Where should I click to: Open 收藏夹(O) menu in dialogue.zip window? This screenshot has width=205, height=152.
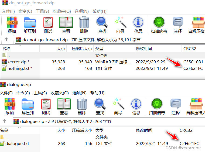pyautogui.click(x=60, y=93)
